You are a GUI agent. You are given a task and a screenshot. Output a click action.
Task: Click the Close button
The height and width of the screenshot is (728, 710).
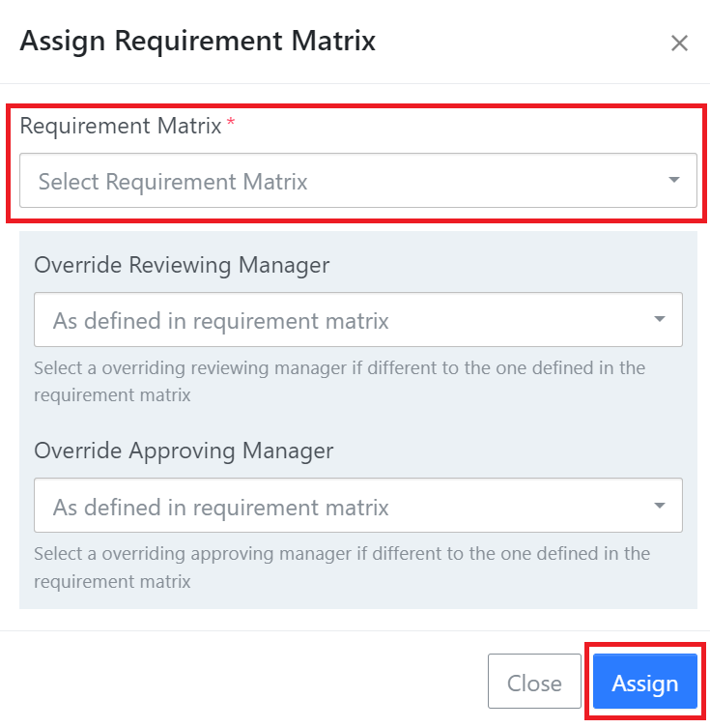pos(534,681)
